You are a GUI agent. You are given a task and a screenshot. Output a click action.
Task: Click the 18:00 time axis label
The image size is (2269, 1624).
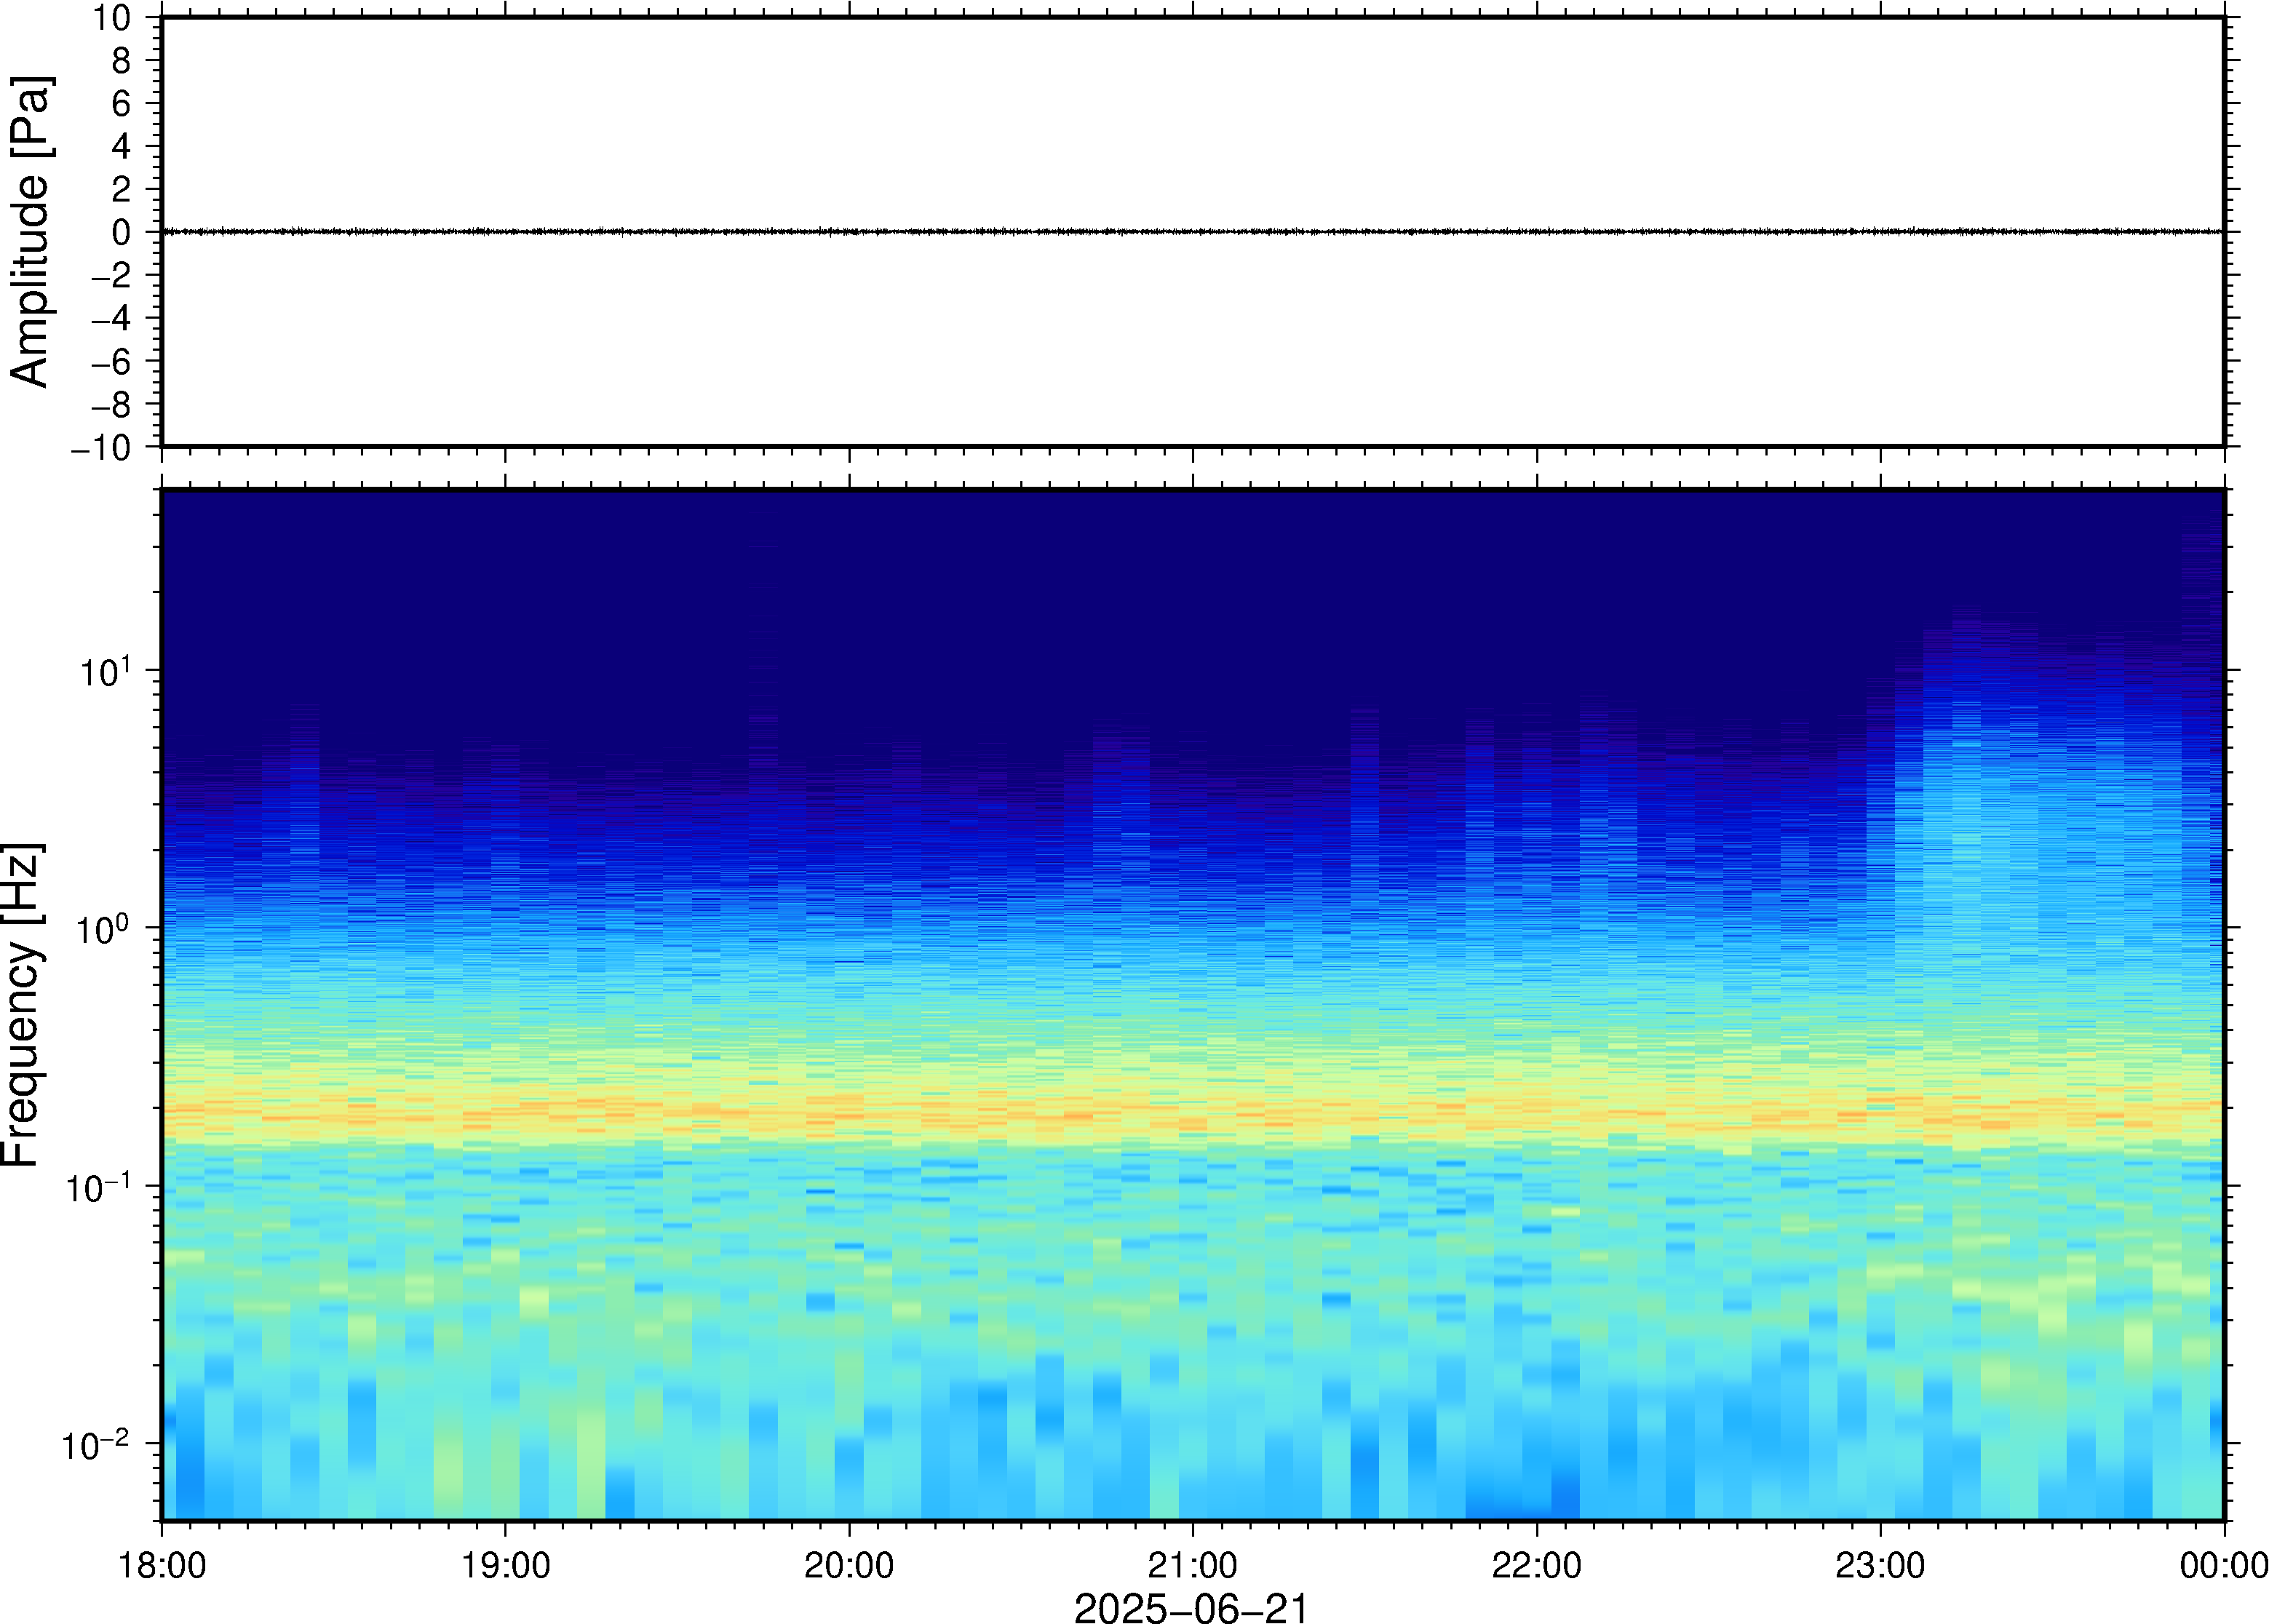pyautogui.click(x=162, y=1565)
